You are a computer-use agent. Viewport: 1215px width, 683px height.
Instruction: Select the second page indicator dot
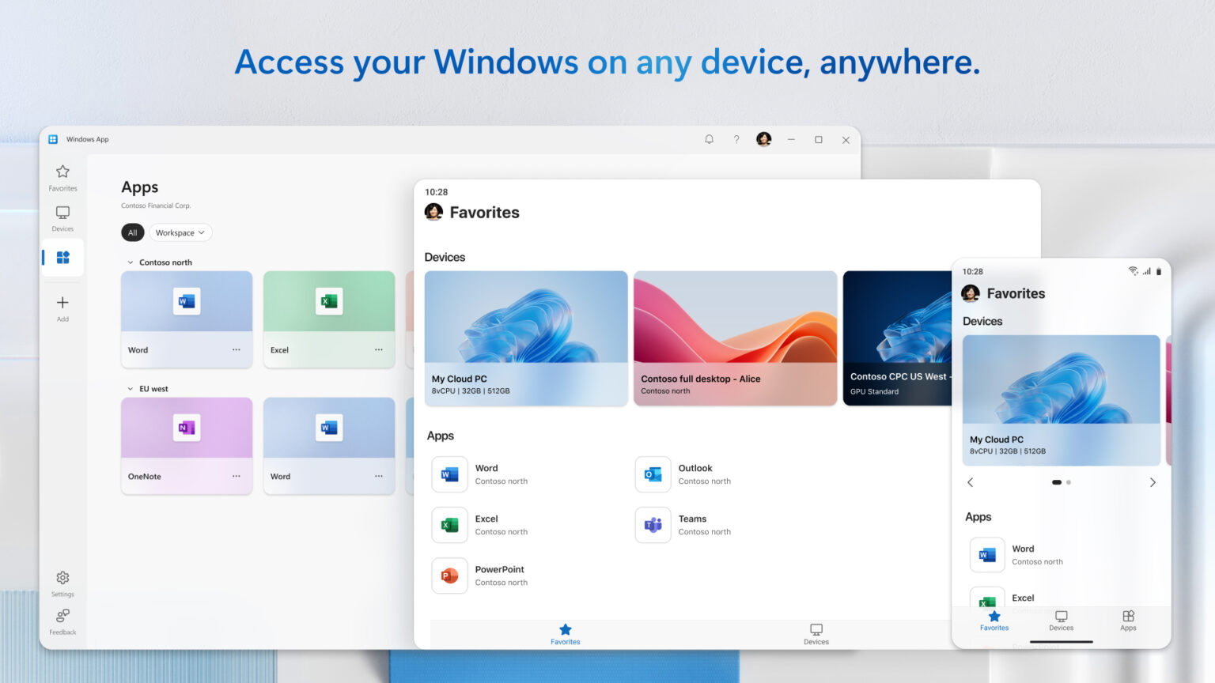(1069, 482)
